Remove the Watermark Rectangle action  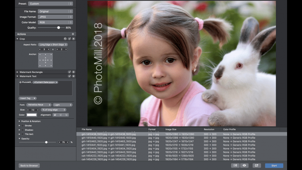pyautogui.click(x=74, y=72)
